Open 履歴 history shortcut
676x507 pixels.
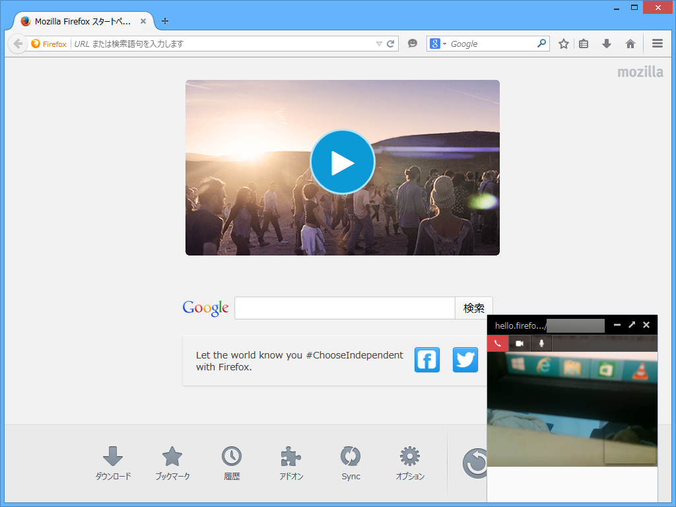pos(232,463)
